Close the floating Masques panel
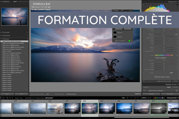The image size is (179, 119). 132,10
